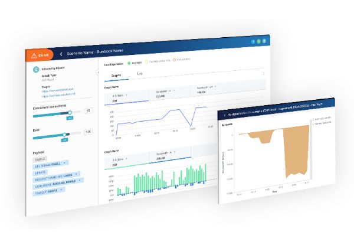Click the first blue circle header icon
The width and height of the screenshot is (354, 248).
coord(253,42)
